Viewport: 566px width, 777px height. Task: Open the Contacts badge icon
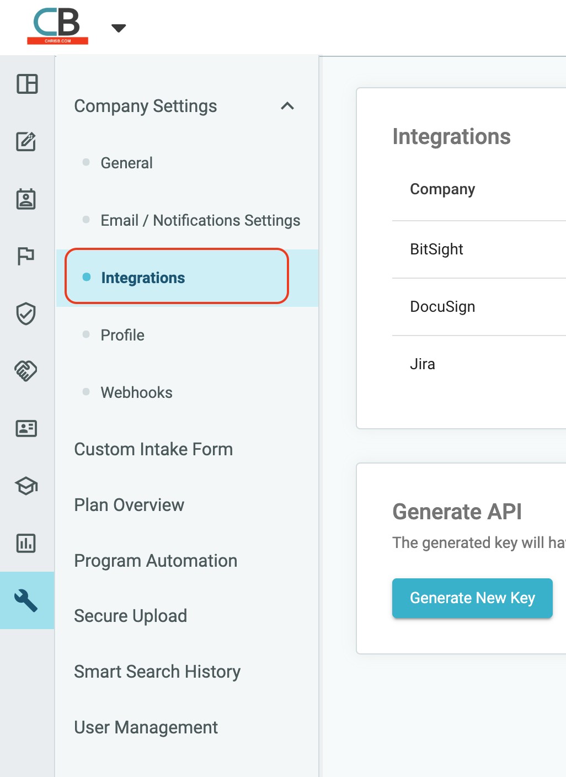tap(27, 199)
